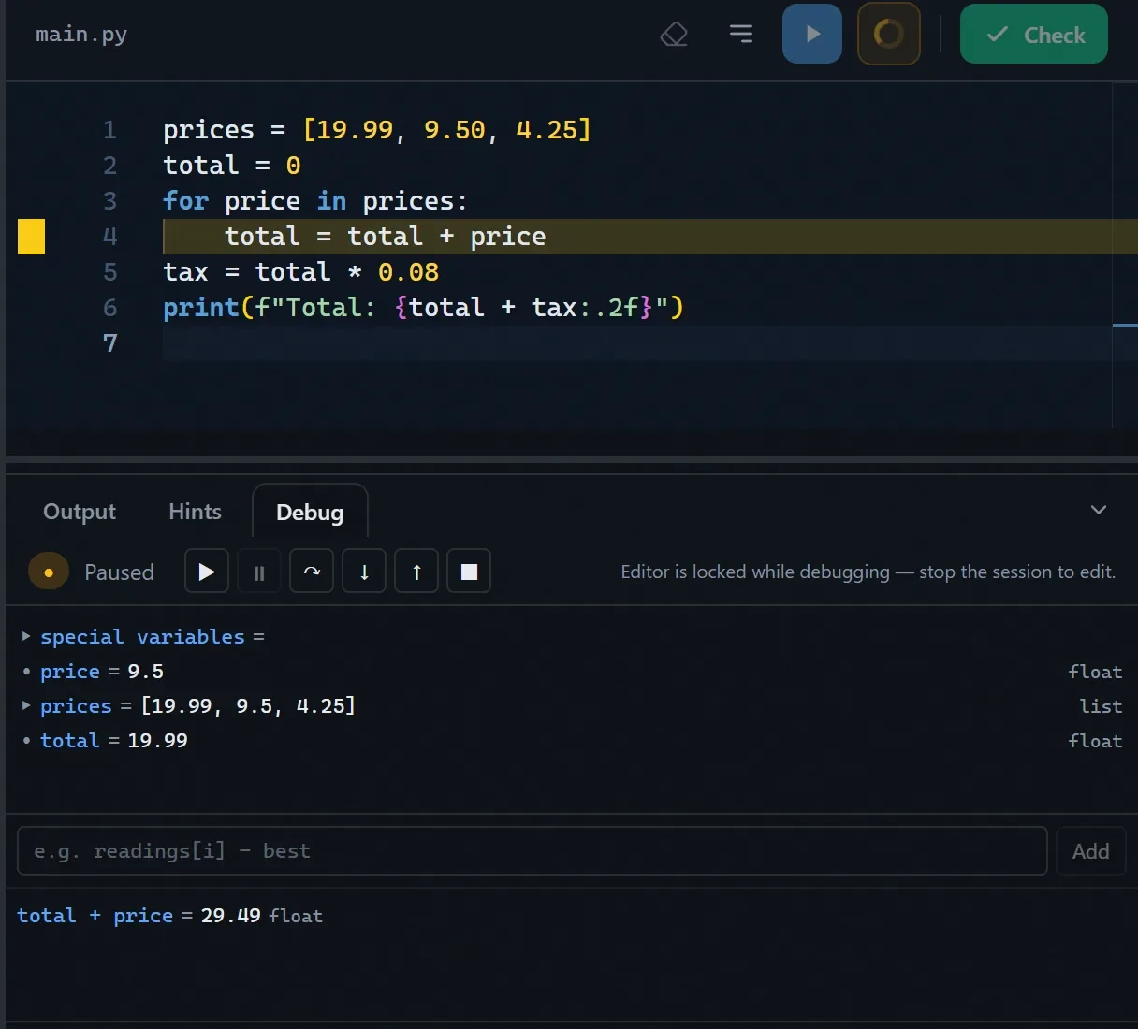Click the Paused status indicator dot
1138x1029 pixels.
(49, 572)
